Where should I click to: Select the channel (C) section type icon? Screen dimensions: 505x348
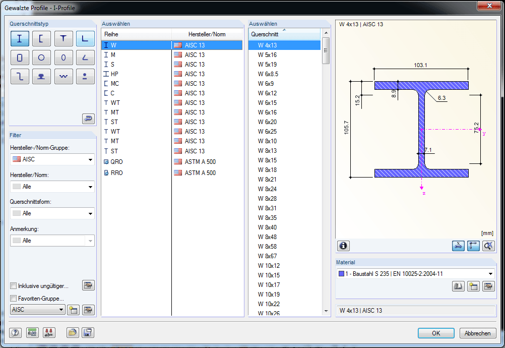point(41,39)
